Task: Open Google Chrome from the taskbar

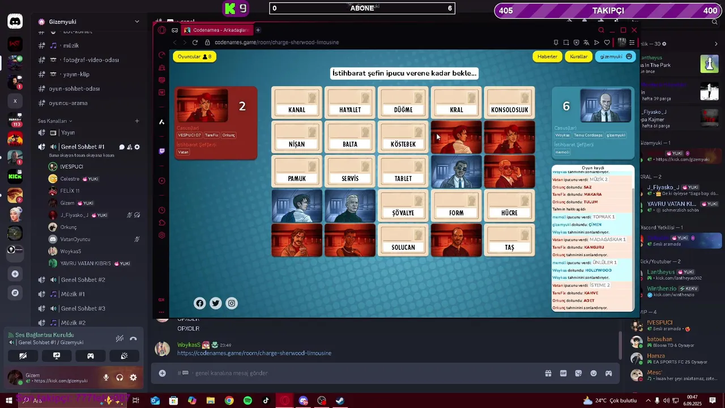Action: (x=229, y=401)
